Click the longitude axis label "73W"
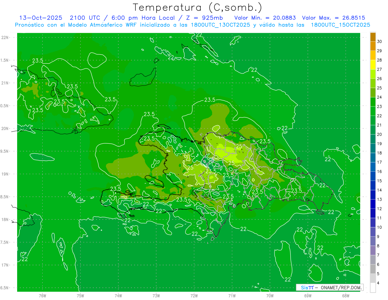Image resolution: width=388 pixels, height=300 pixels. (156, 295)
